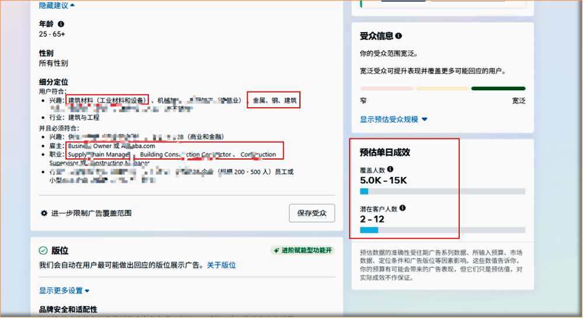Click the gear icon for 进一步限制广告覆盖范围
Screen dimensions: 583x318
(44, 213)
